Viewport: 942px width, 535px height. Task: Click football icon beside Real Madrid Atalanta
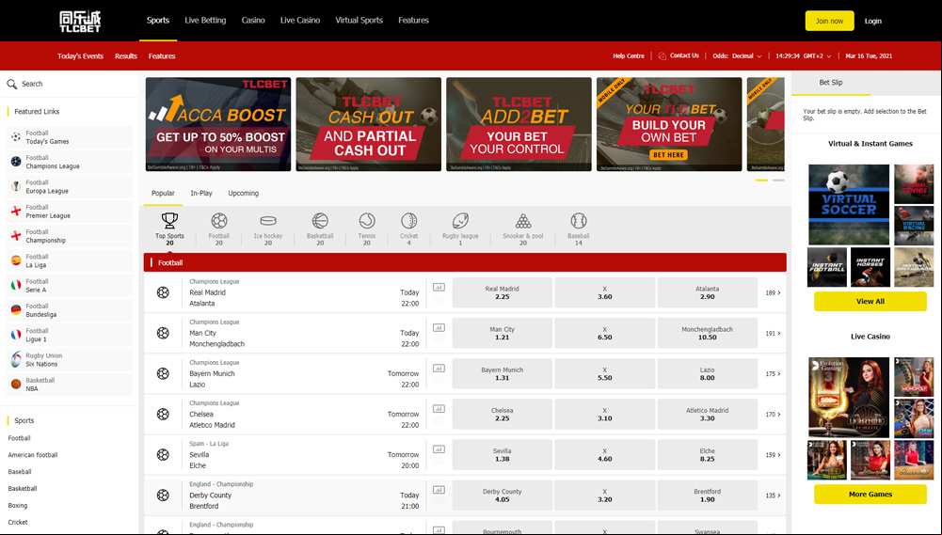tap(163, 293)
